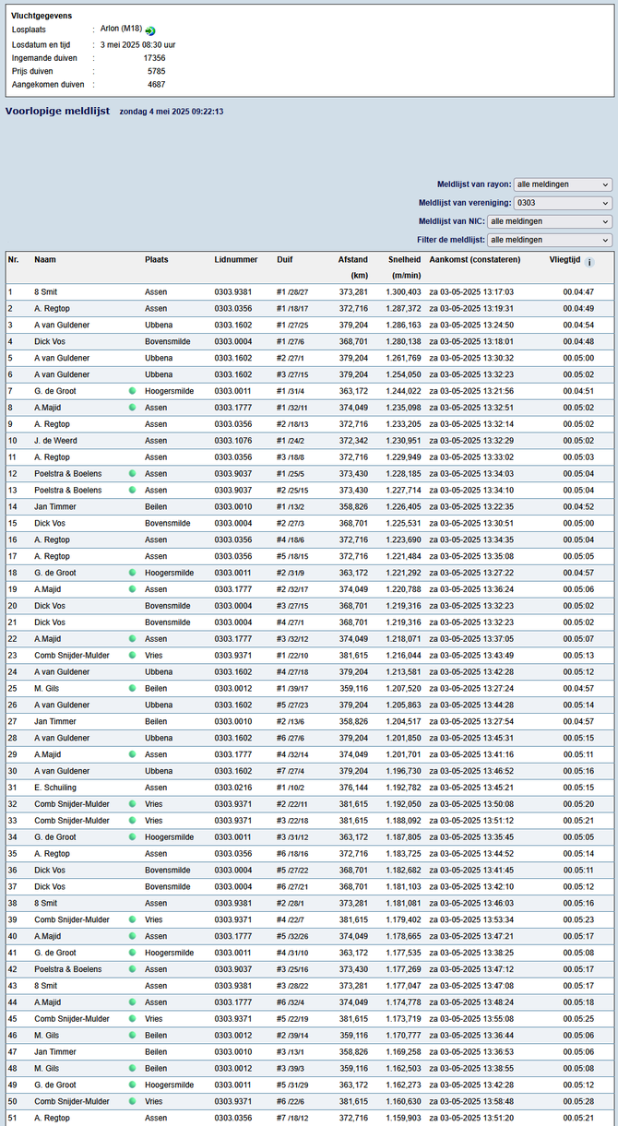The height and width of the screenshot is (1126, 618).
Task: Click the 'Voorlopige meldlijst' heading
Action: (x=57, y=111)
